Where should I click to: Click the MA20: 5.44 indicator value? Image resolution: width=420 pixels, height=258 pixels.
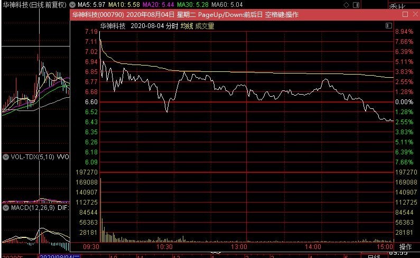[158, 5]
